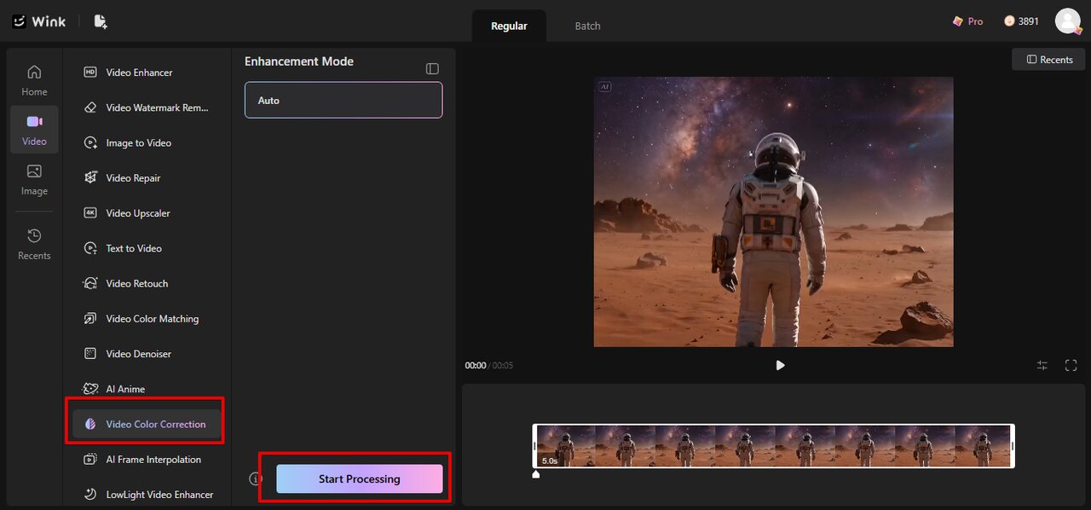Image resolution: width=1091 pixels, height=510 pixels.
Task: Open the Image section in sidebar
Action: point(34,179)
